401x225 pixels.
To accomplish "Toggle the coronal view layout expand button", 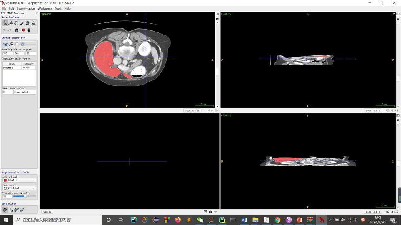I will click(x=398, y=115).
